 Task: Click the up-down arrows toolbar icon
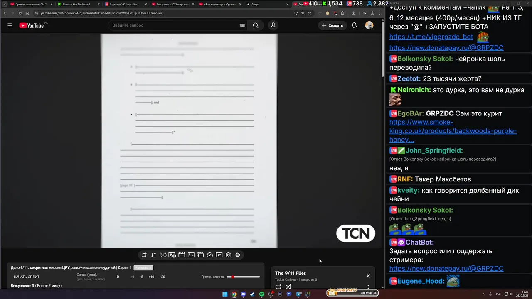(x=153, y=255)
